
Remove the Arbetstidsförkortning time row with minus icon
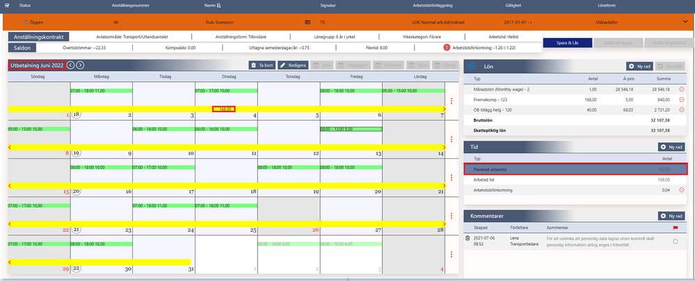point(681,190)
